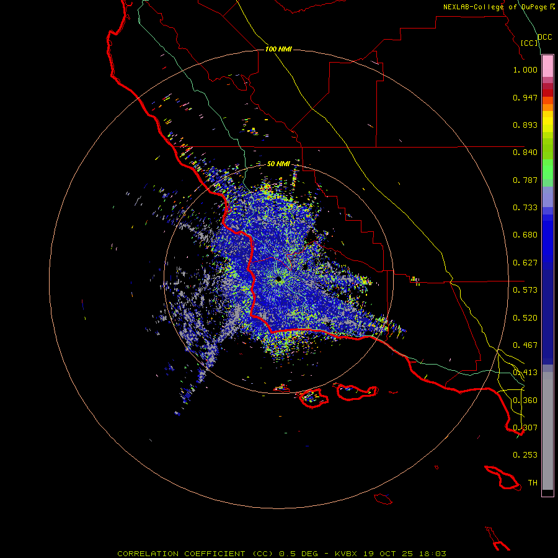The height and width of the screenshot is (558, 558).
Task: Select the 0.733 legend value
Action: (525, 208)
